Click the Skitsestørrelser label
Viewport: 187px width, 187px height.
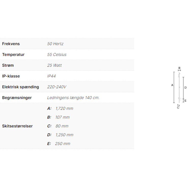(x=17, y=126)
